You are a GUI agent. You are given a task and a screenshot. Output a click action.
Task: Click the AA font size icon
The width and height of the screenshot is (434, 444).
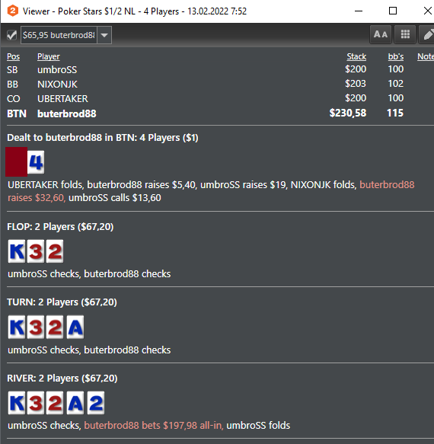point(381,34)
